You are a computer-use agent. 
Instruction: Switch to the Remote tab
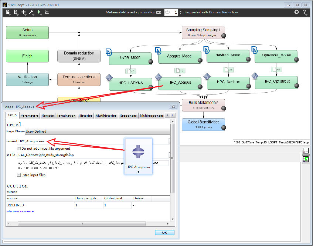pyautogui.click(x=48, y=116)
